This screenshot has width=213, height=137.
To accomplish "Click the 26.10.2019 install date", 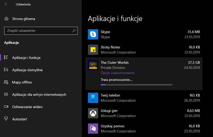I will coord(192,101).
